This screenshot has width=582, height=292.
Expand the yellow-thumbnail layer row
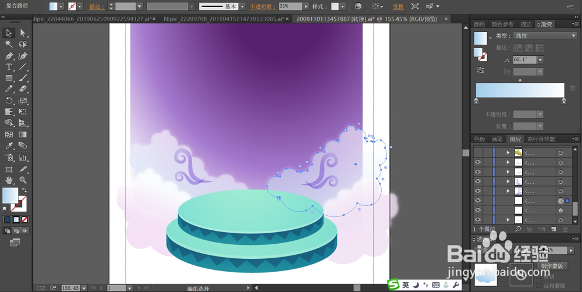click(x=508, y=152)
